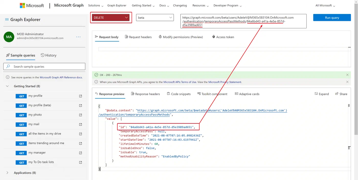This screenshot has height=180, width=358.
Task: Open the Access token tab
Action: coord(223,37)
